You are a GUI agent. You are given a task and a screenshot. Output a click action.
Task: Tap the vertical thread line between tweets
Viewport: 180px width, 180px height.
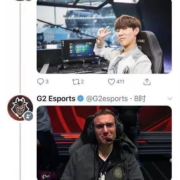[x=20, y=48]
